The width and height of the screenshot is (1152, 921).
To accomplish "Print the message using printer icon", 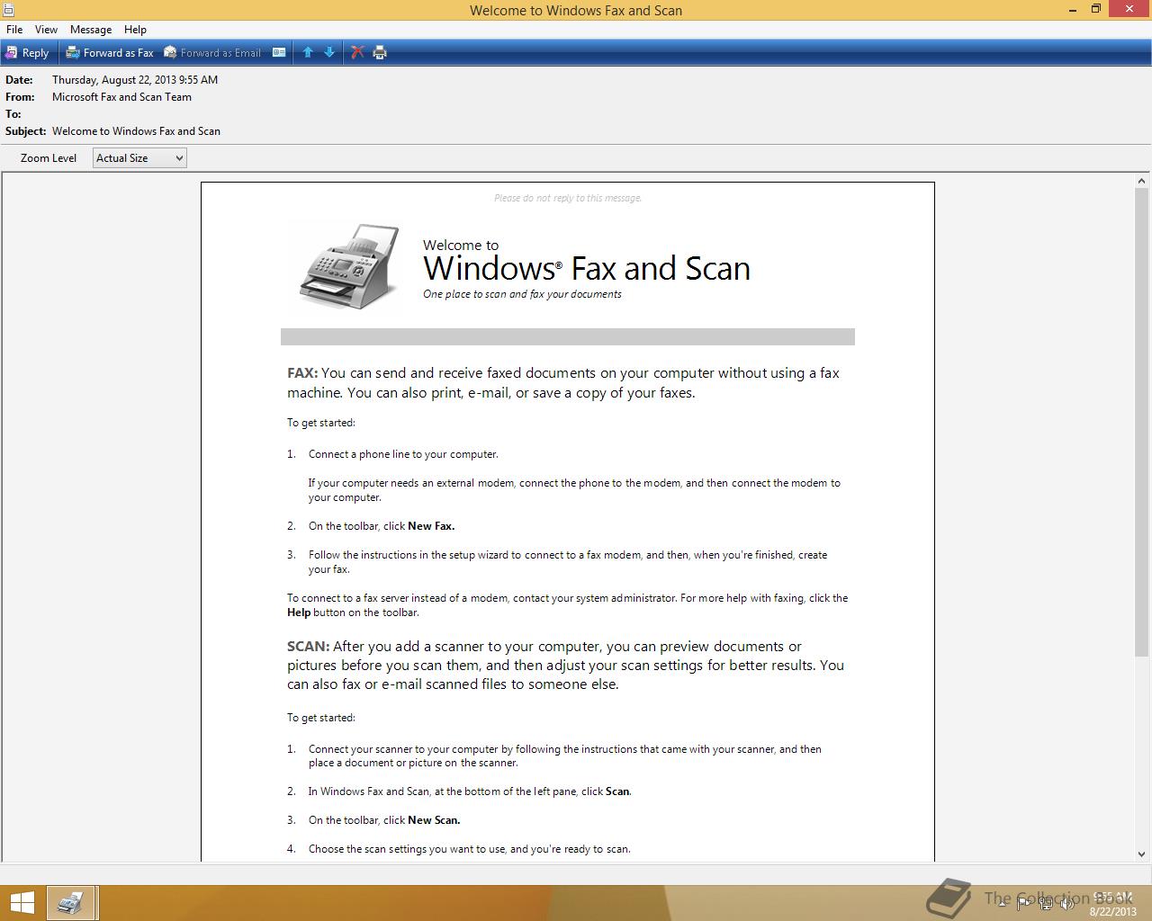I will [x=380, y=53].
